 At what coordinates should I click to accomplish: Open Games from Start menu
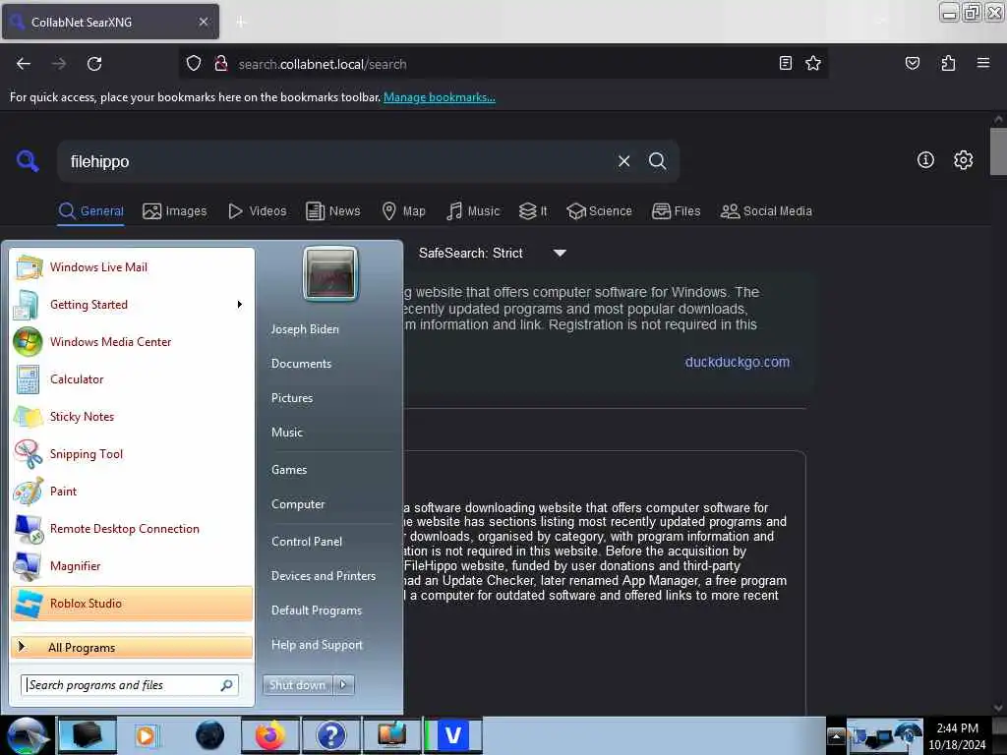pyautogui.click(x=289, y=470)
